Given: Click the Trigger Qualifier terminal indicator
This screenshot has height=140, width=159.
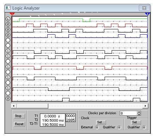Looking at the screenshot, I should coord(144,127).
